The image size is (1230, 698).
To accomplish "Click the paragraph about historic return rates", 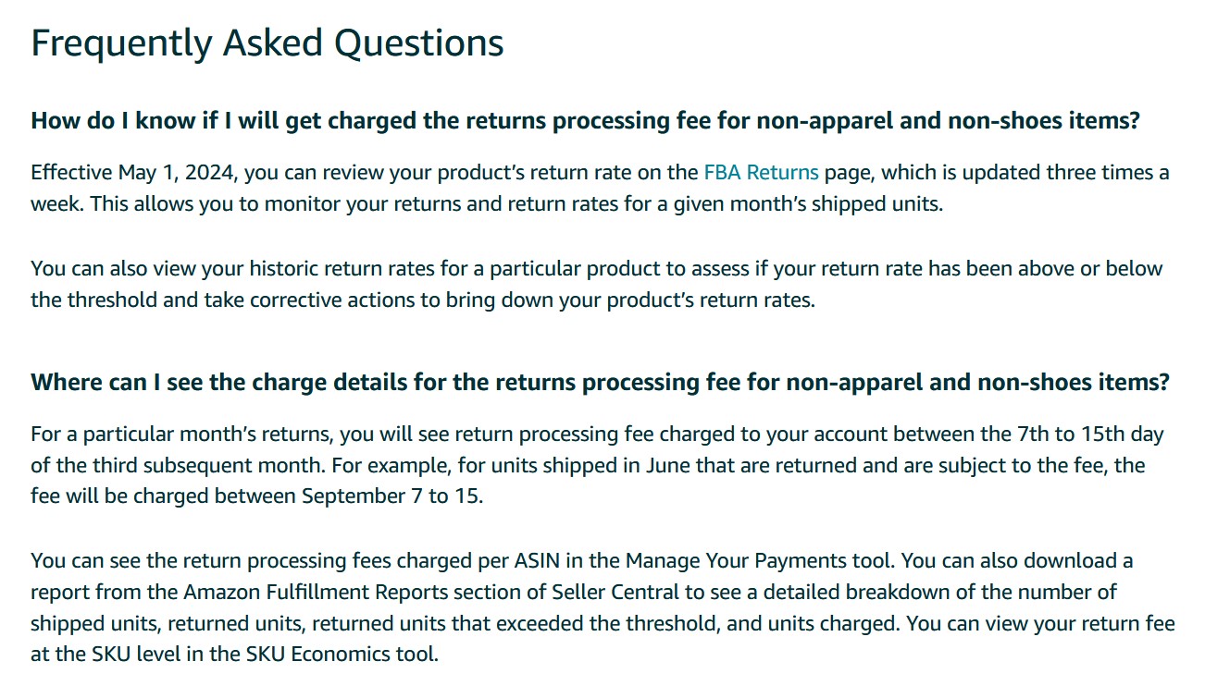I will 597,285.
